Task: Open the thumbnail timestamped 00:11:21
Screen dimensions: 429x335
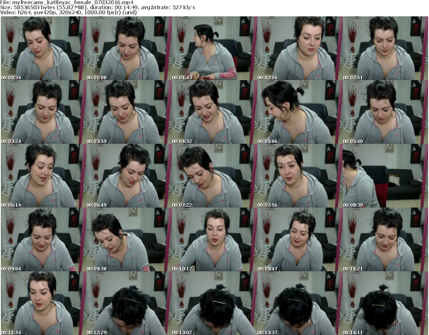Action: click(x=385, y=240)
